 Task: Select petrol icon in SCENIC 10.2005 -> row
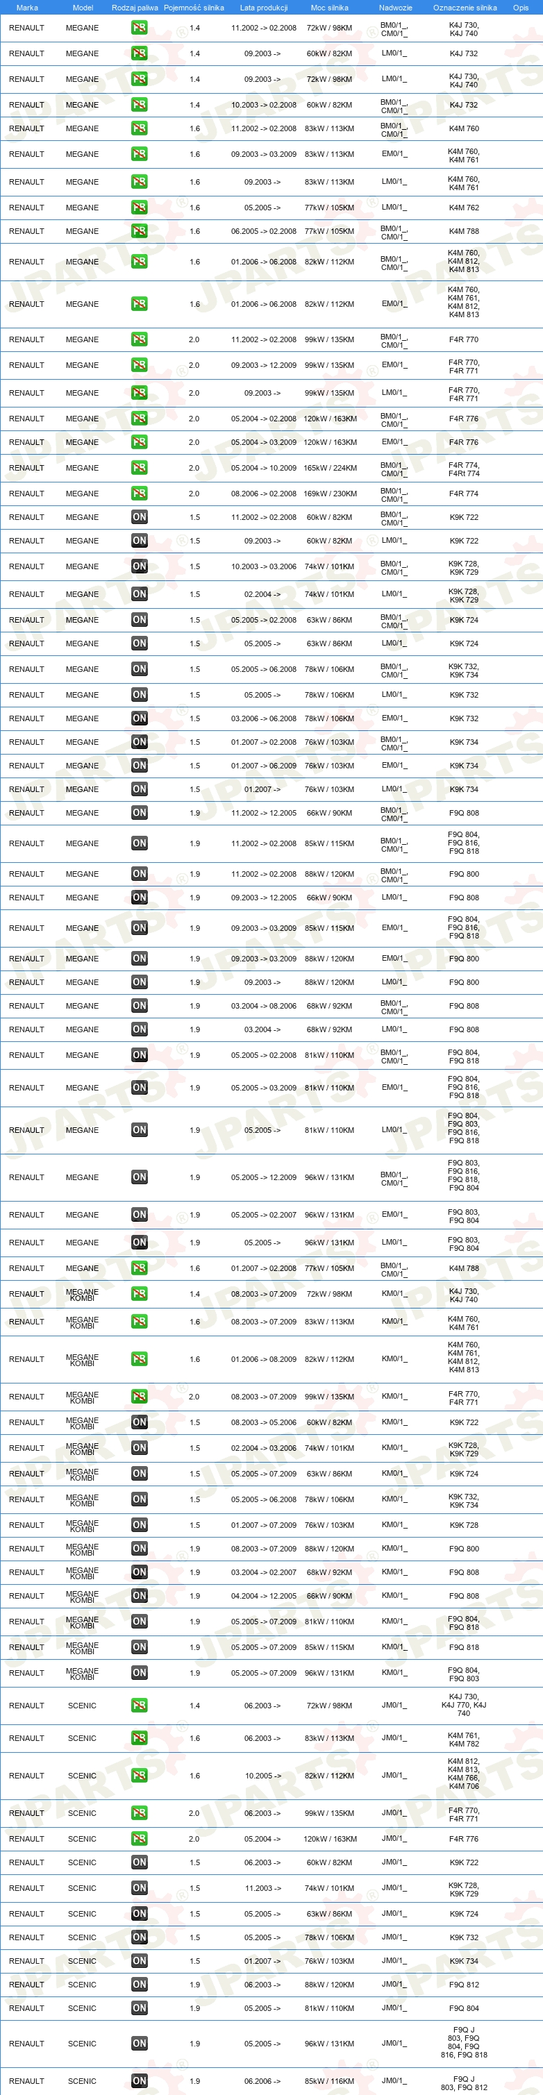[139, 1776]
